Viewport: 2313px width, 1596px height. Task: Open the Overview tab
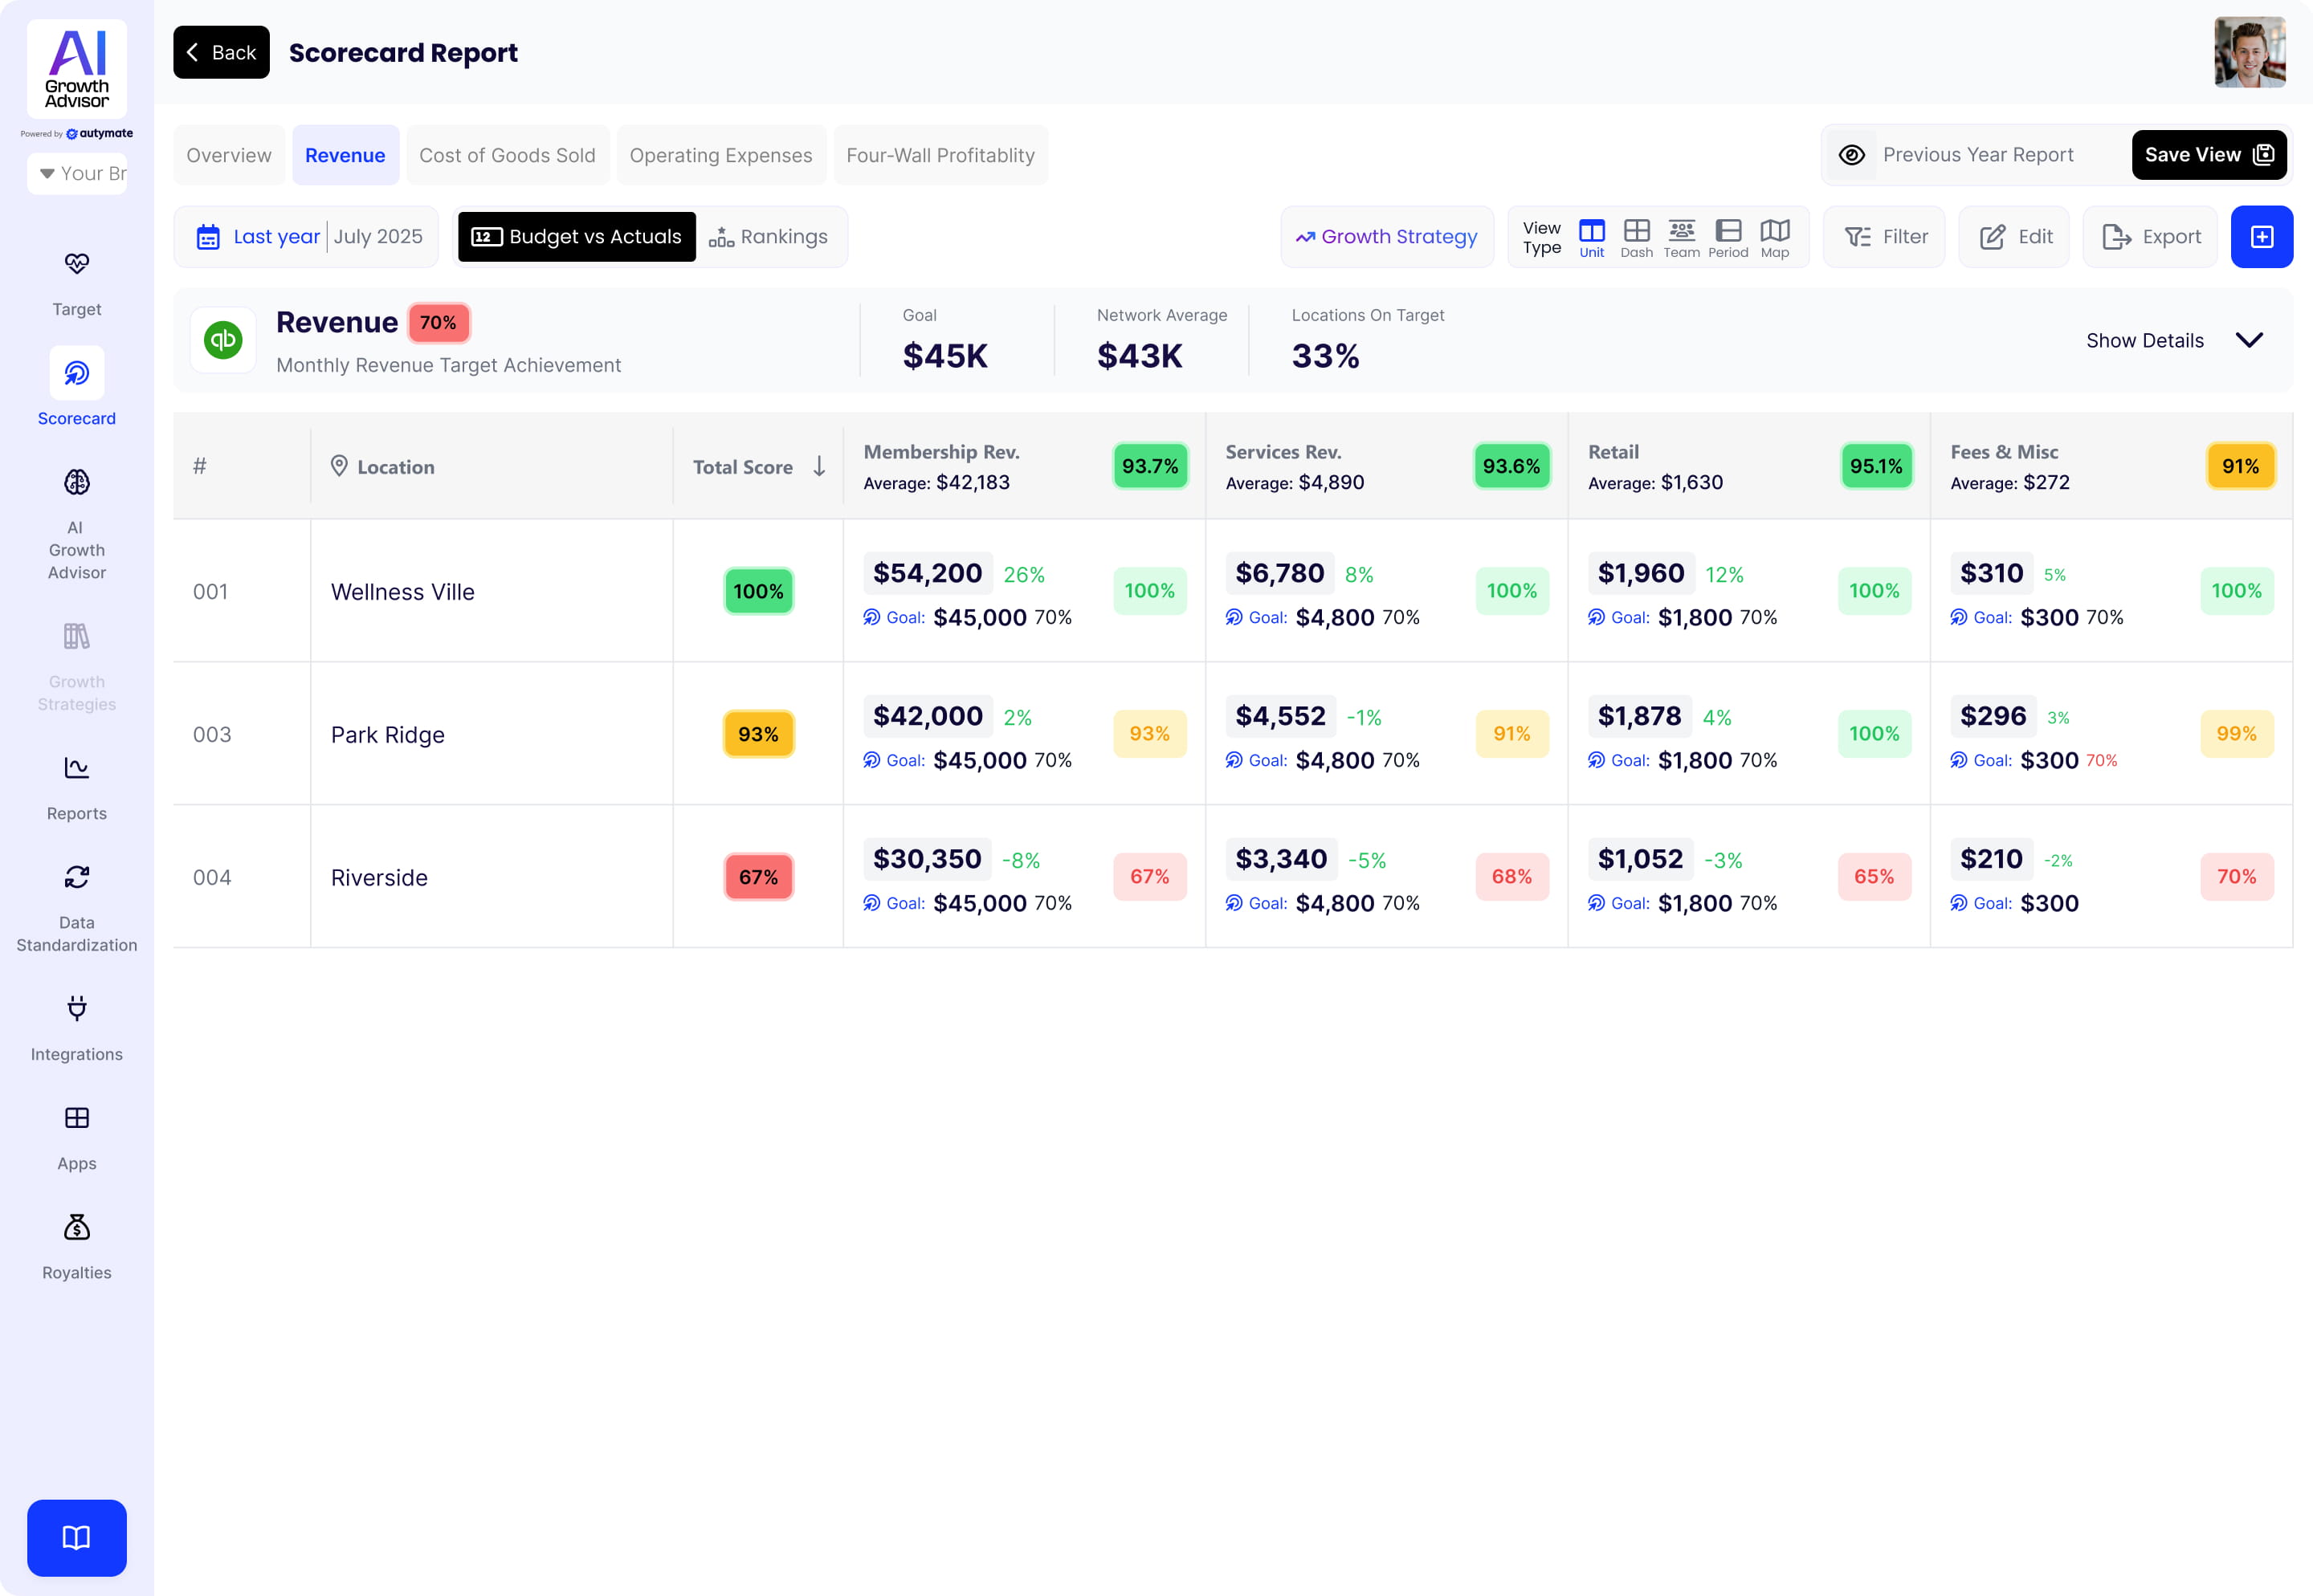[x=229, y=155]
